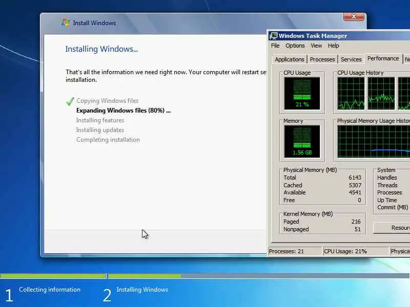Open the Options menu in Task Manager
This screenshot has width=410, height=307.
coord(295,46)
